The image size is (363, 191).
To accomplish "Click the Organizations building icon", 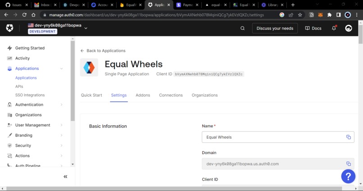I will pos(9,115).
